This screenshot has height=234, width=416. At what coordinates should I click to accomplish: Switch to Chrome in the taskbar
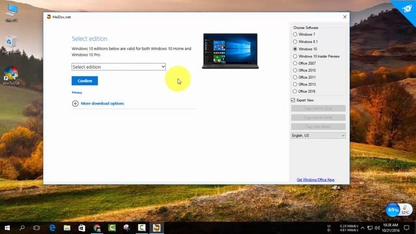click(97, 227)
